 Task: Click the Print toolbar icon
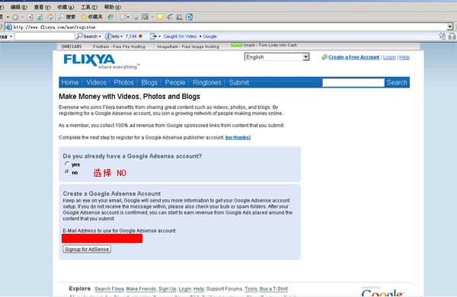pos(136,18)
